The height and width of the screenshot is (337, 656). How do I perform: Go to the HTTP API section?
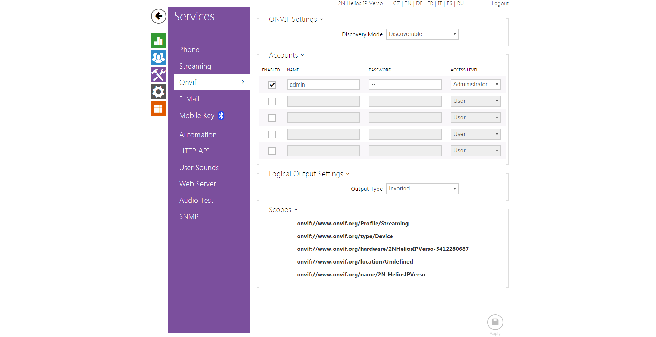click(x=194, y=151)
